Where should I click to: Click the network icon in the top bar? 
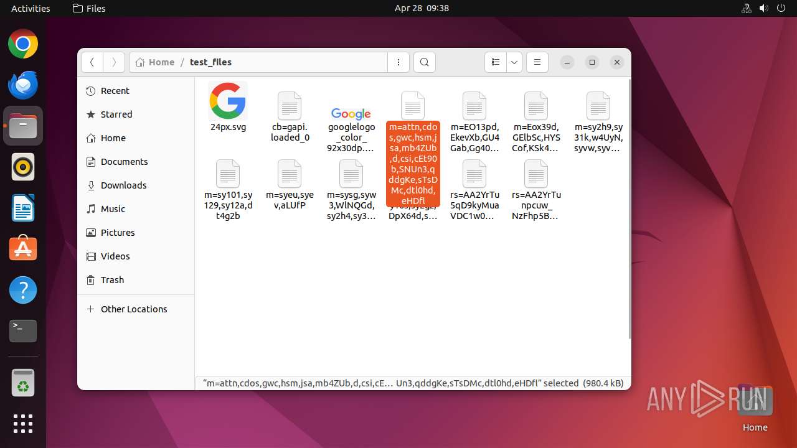coord(746,8)
